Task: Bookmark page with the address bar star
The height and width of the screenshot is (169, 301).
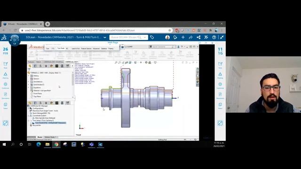Action: (169, 30)
